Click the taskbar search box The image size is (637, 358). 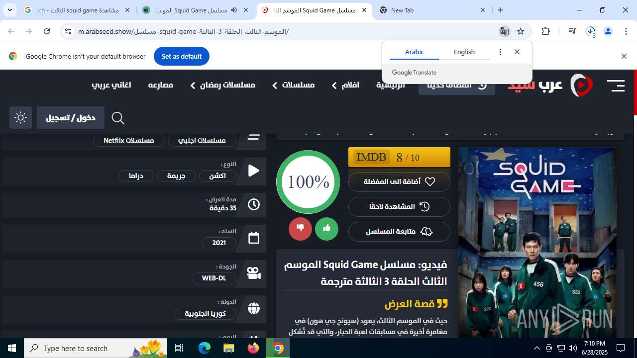coord(96,348)
